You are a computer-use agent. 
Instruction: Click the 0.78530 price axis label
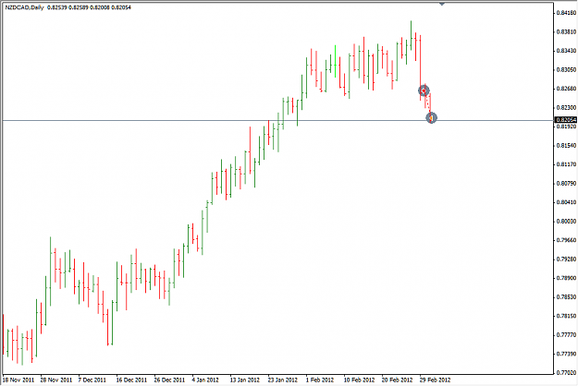point(566,296)
